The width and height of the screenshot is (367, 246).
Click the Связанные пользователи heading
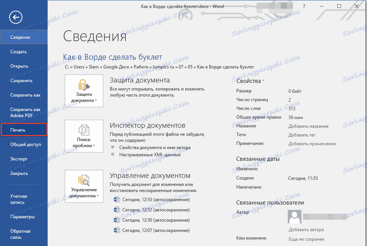pos(270,203)
